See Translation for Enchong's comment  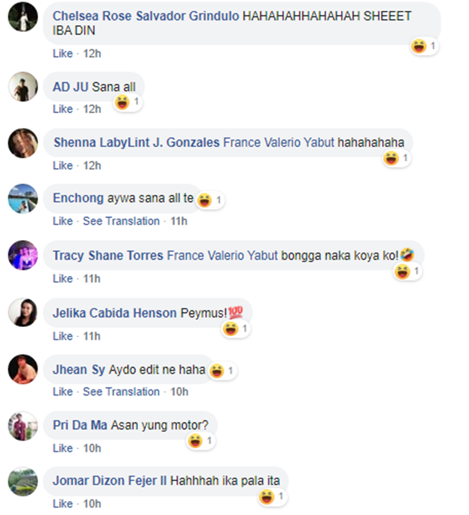(121, 221)
